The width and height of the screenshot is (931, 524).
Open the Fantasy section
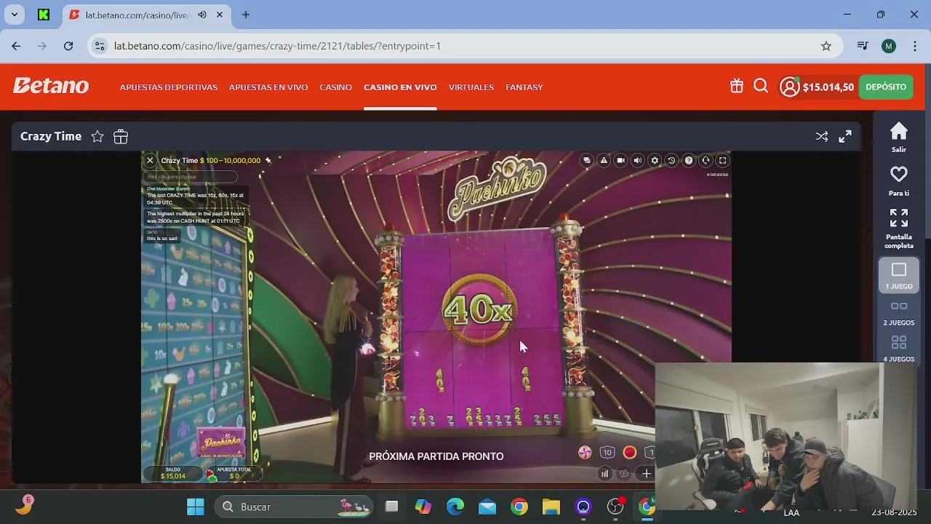click(x=524, y=87)
